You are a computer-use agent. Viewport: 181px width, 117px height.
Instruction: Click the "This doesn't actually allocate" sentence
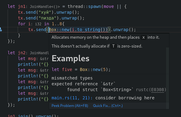(x=97, y=46)
